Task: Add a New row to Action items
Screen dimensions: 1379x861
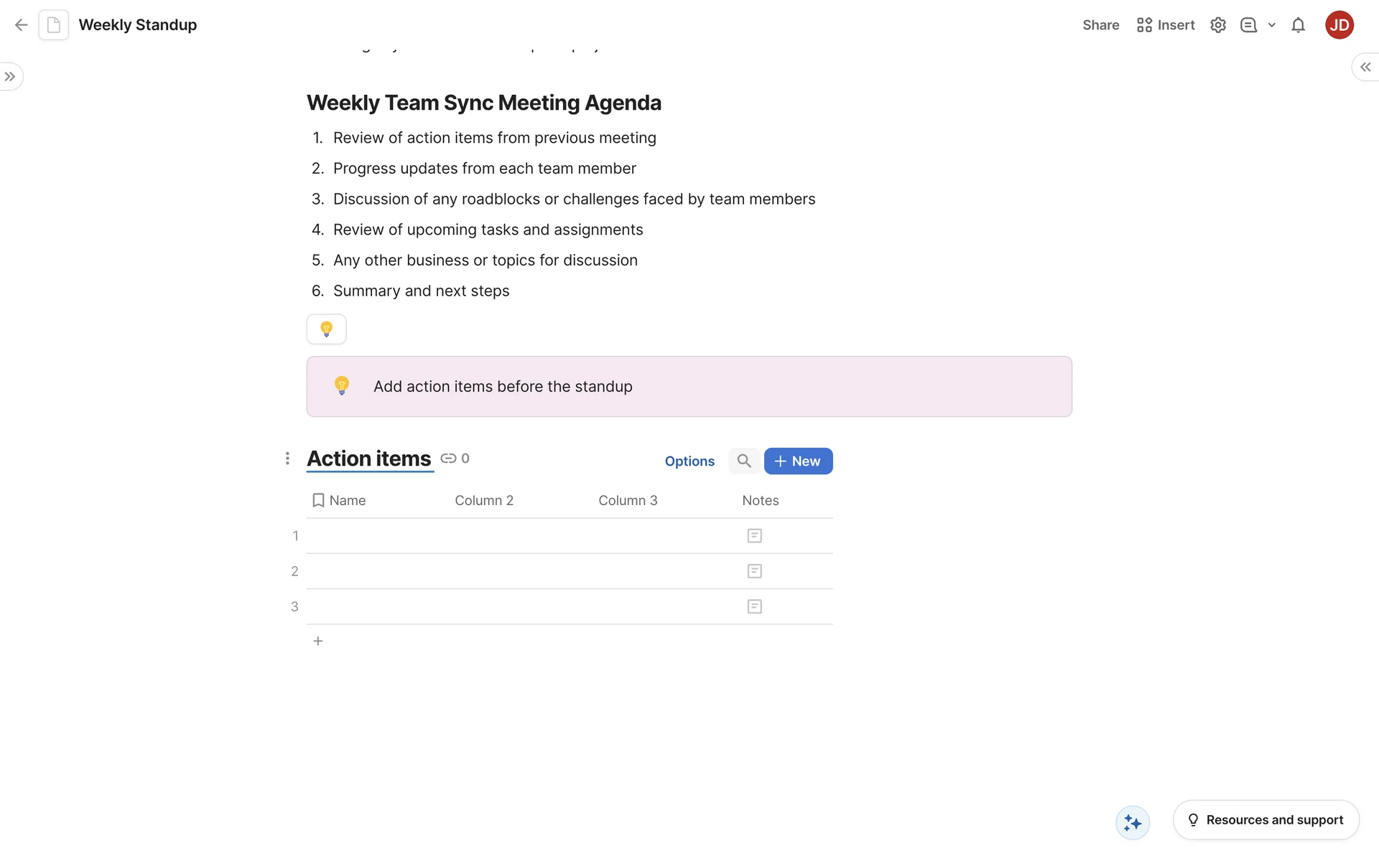Action: coord(798,461)
